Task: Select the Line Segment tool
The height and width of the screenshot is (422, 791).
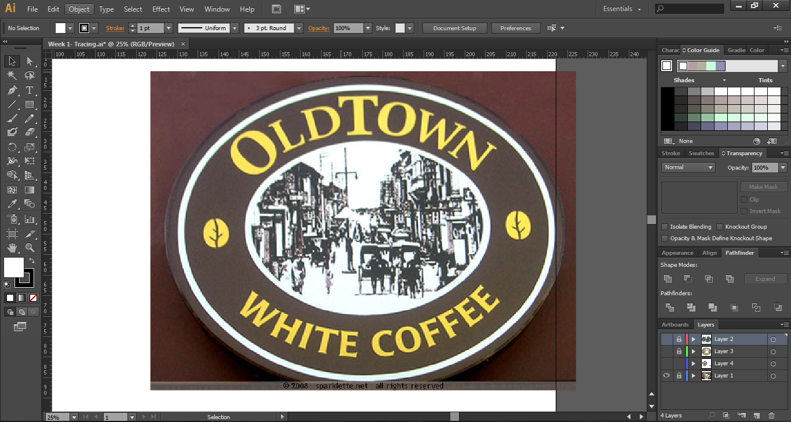Action: click(x=12, y=105)
